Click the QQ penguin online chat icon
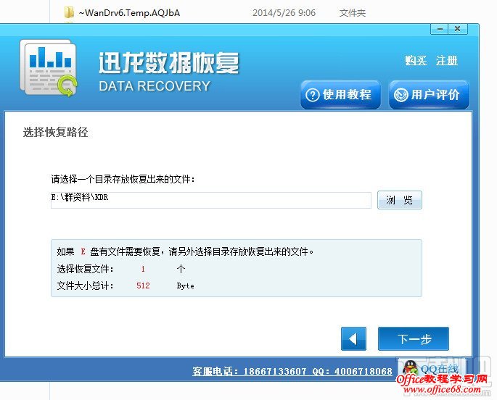The width and height of the screenshot is (497, 400). tap(411, 368)
